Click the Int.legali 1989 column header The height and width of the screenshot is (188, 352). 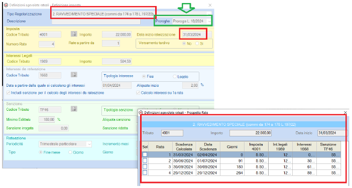(280, 147)
